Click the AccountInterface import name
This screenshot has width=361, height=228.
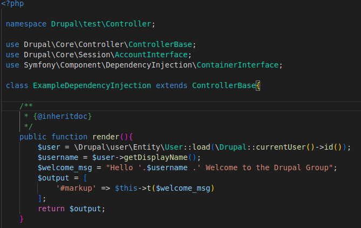[x=151, y=55]
